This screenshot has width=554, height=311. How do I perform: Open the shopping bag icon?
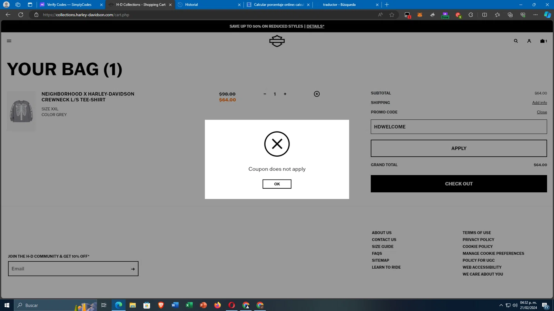click(543, 41)
